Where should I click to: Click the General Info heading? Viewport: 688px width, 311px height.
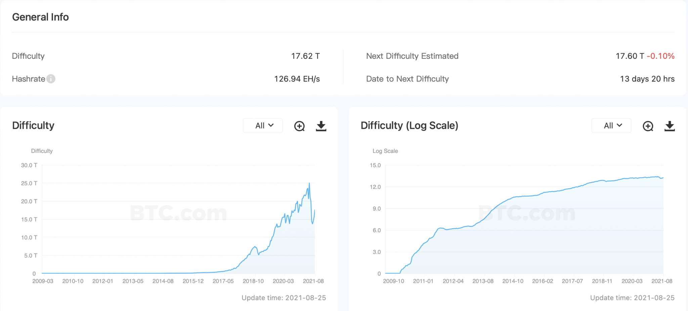(40, 17)
